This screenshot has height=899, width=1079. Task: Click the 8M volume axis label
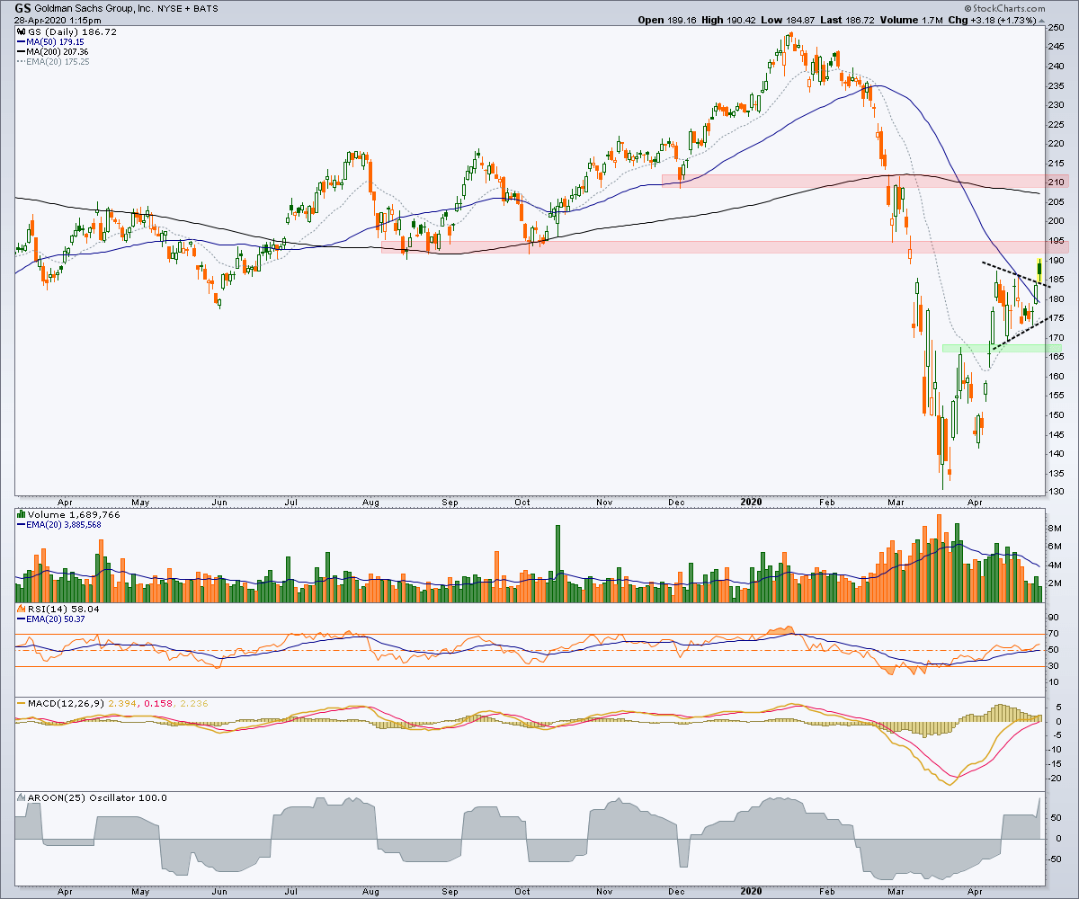pos(1056,530)
